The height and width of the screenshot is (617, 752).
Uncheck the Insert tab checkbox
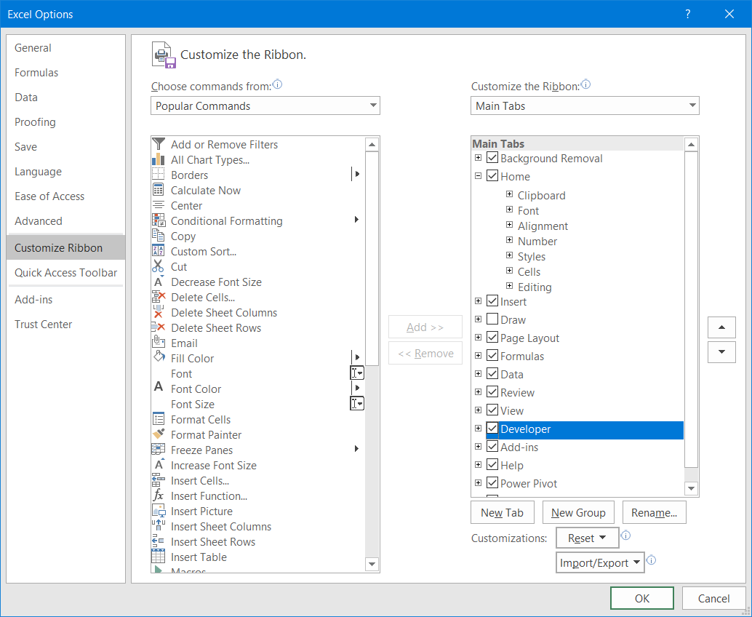492,301
